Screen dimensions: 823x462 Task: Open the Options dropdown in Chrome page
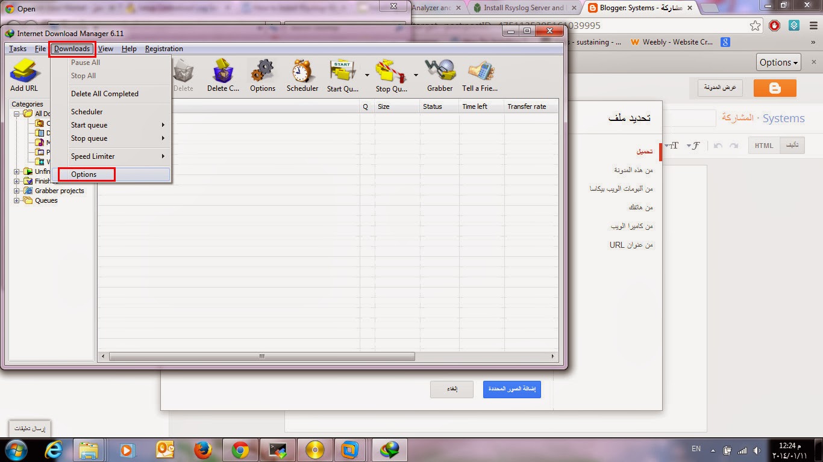tap(778, 62)
